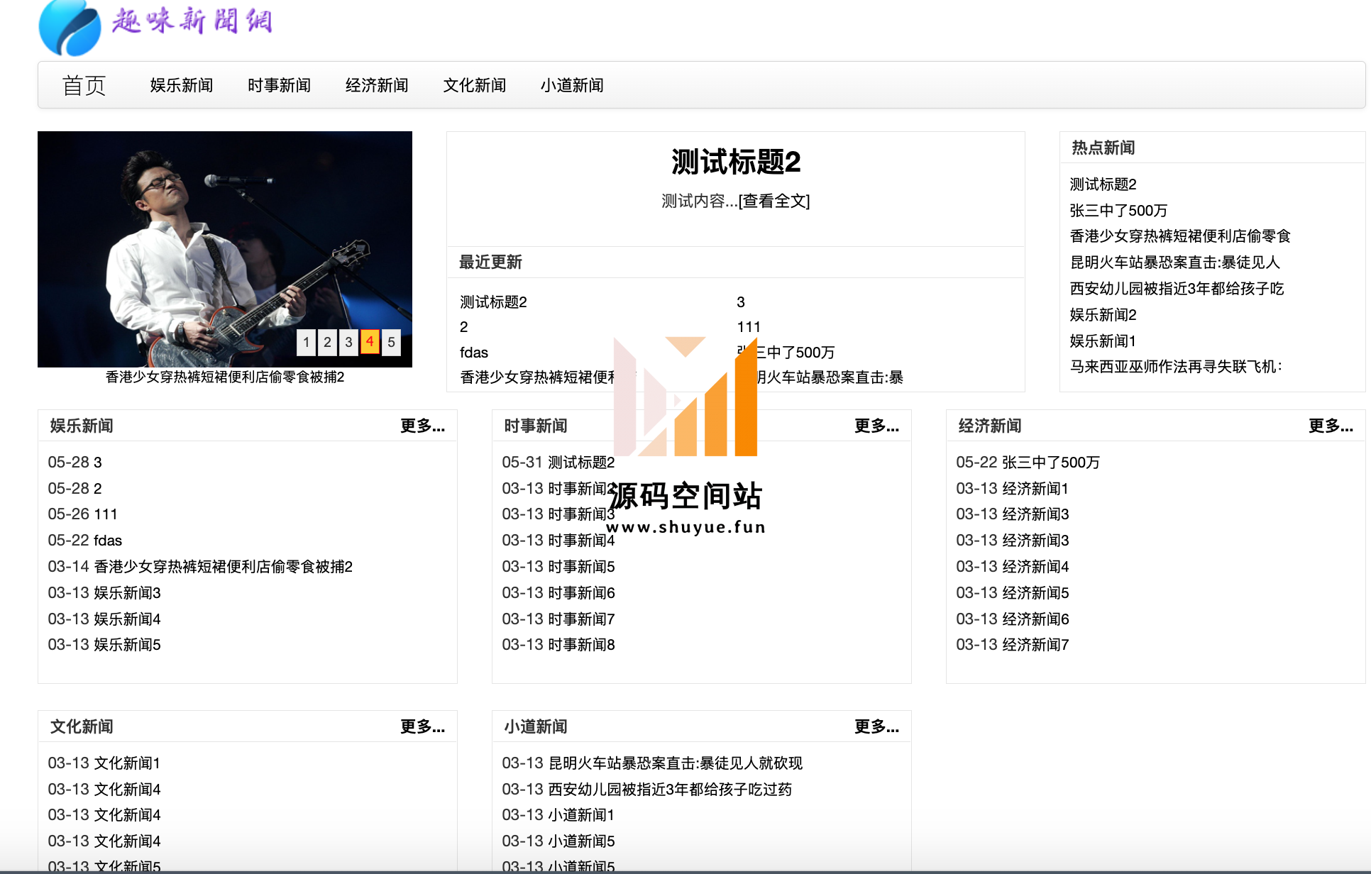Open 娱乐新闻1 in the 热点新闻 sidebar
The width and height of the screenshot is (1371, 874).
pyautogui.click(x=1103, y=341)
